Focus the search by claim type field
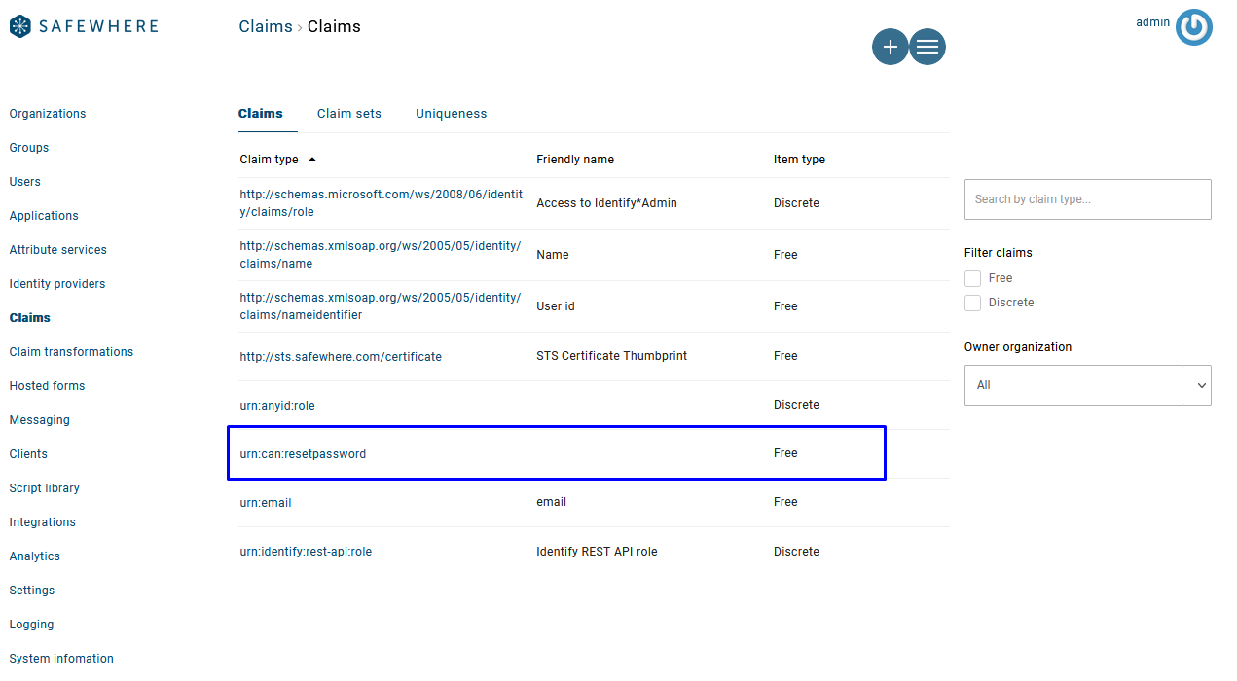The height and width of the screenshot is (681, 1237). pyautogui.click(x=1087, y=199)
